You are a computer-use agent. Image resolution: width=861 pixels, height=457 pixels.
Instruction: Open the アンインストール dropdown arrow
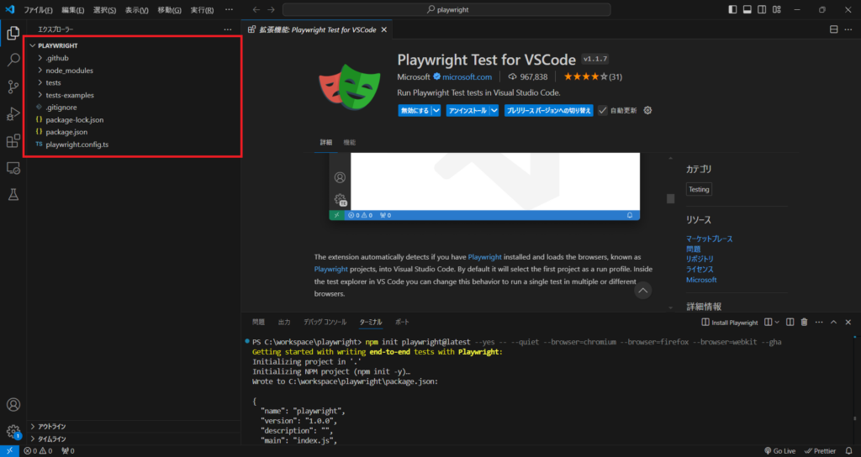(x=494, y=110)
